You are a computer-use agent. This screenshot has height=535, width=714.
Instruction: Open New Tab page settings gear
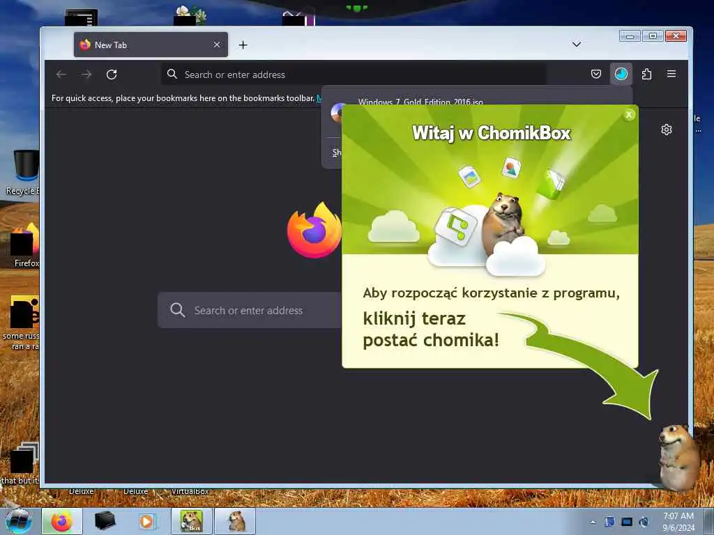coord(666,130)
